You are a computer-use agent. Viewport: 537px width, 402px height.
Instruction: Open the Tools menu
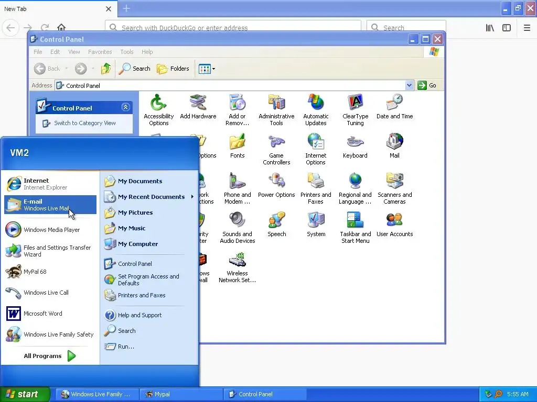[127, 52]
